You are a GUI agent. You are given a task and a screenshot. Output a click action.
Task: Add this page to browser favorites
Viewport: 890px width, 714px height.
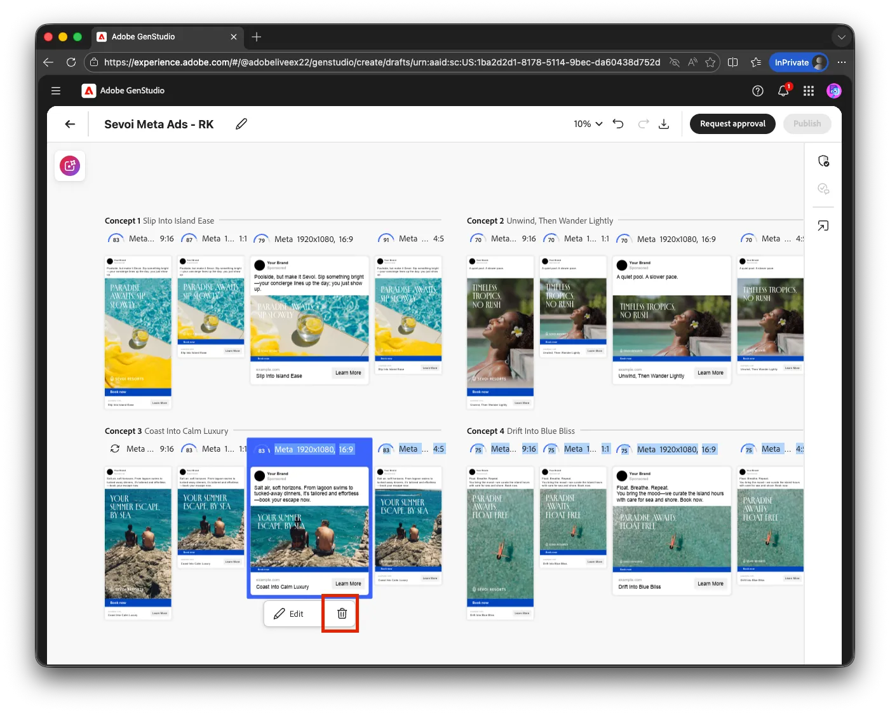pyautogui.click(x=710, y=62)
